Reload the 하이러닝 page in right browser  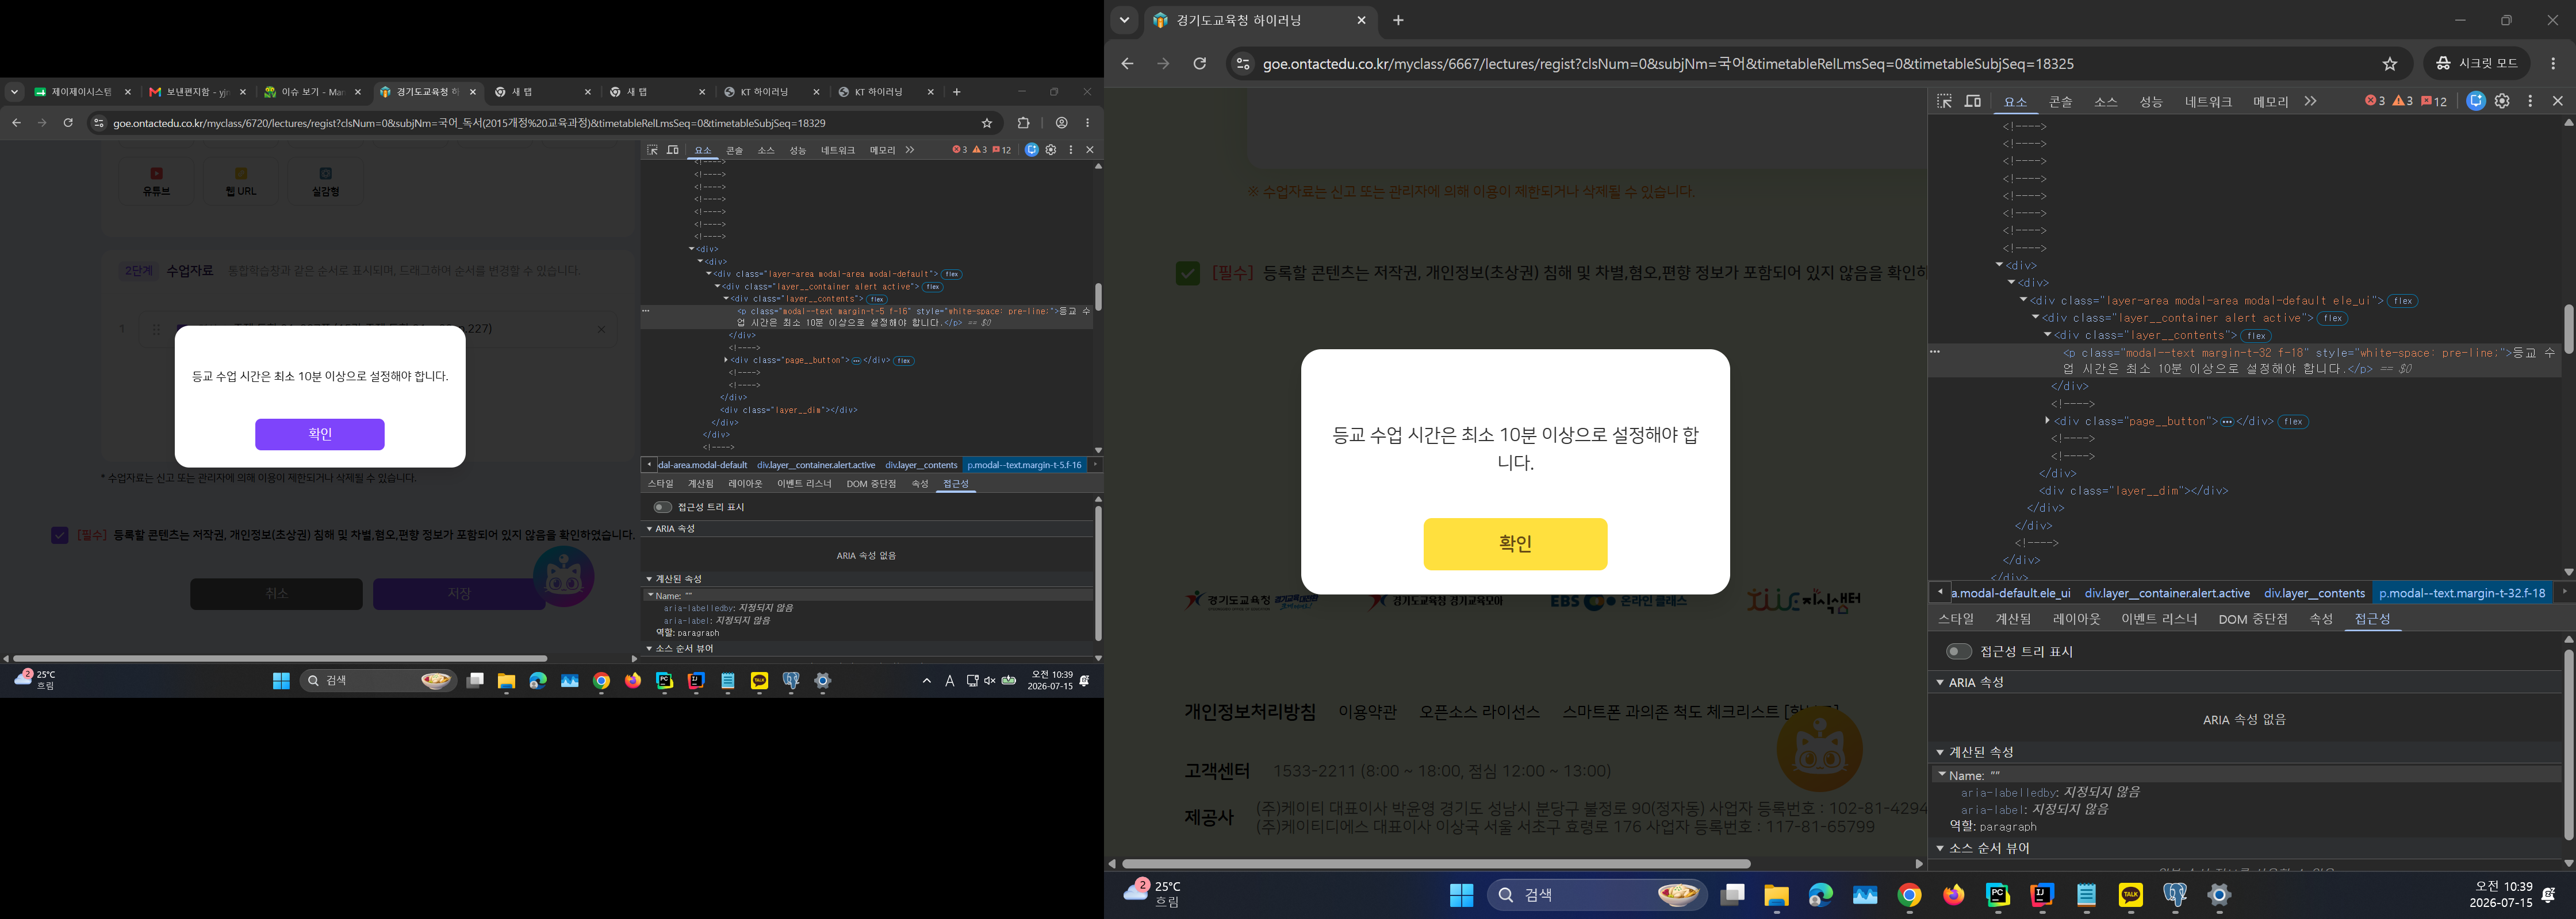coord(1200,64)
